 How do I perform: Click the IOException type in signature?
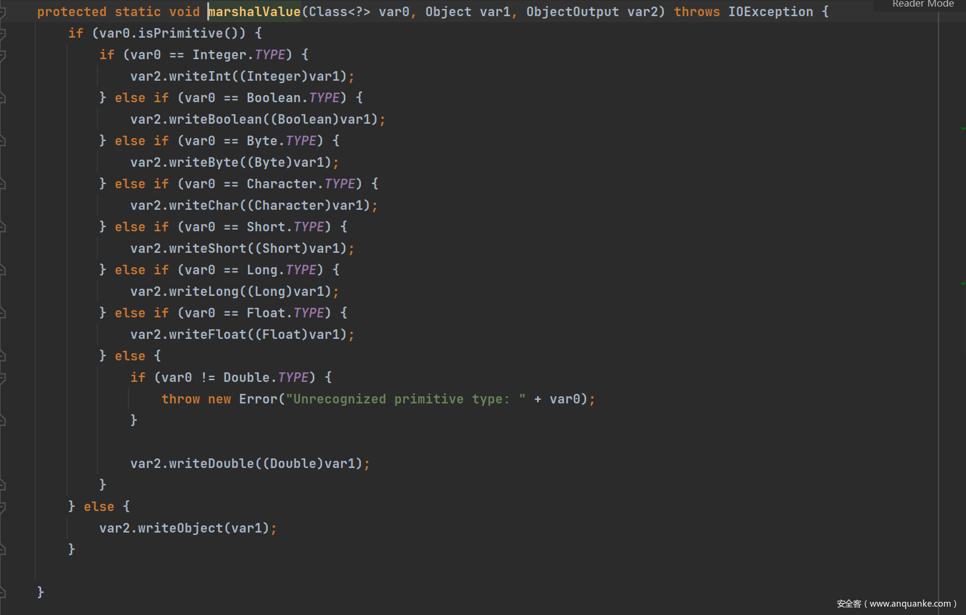(x=771, y=12)
